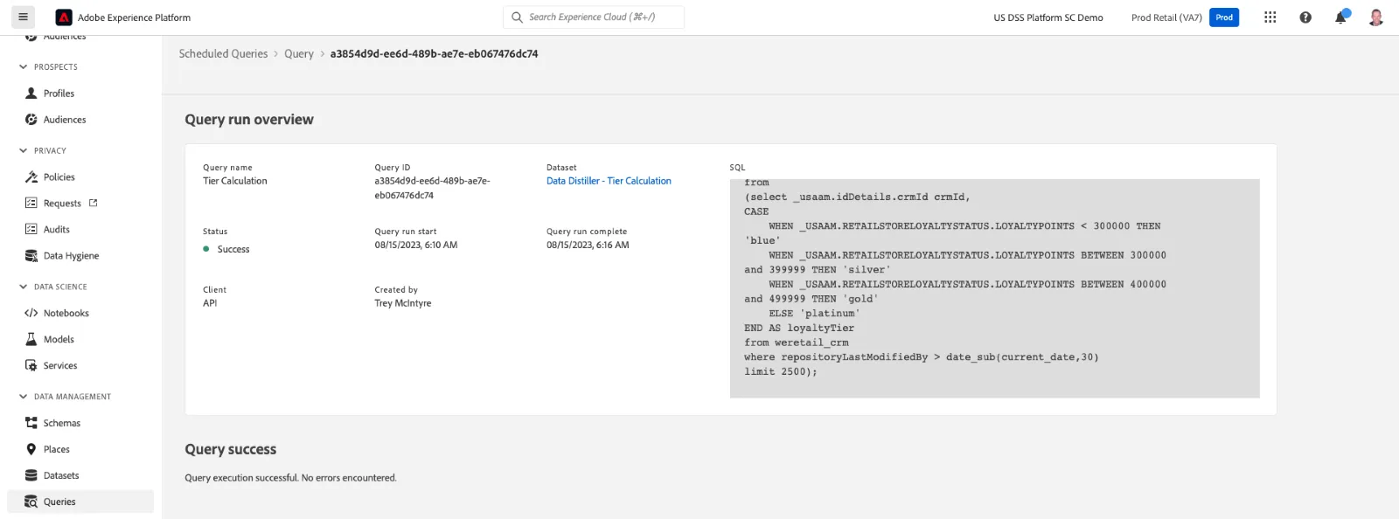This screenshot has height=519, width=1399.
Task: Click the Places pin icon
Action: click(31, 450)
